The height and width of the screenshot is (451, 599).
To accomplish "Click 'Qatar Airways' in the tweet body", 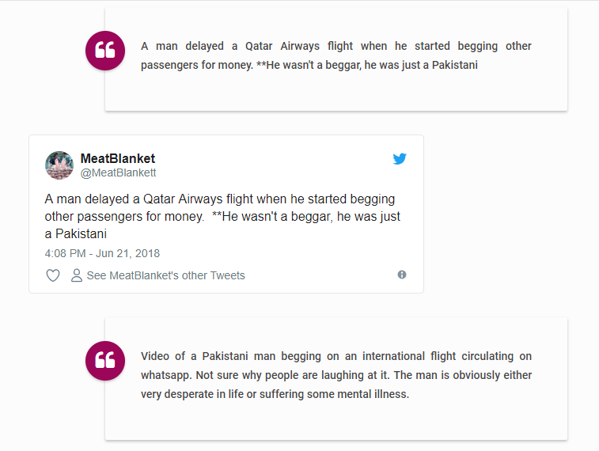I will [x=183, y=199].
